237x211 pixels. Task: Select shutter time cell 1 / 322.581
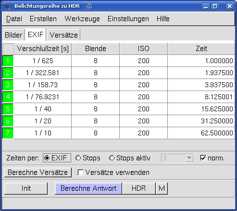(43, 73)
